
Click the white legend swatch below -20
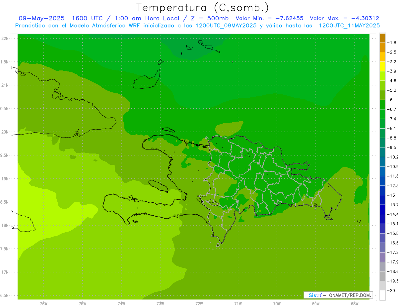(382, 295)
